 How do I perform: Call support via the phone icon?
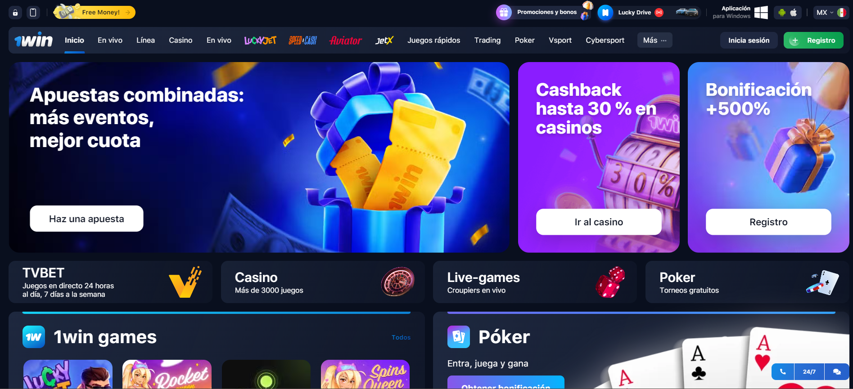[x=783, y=372]
